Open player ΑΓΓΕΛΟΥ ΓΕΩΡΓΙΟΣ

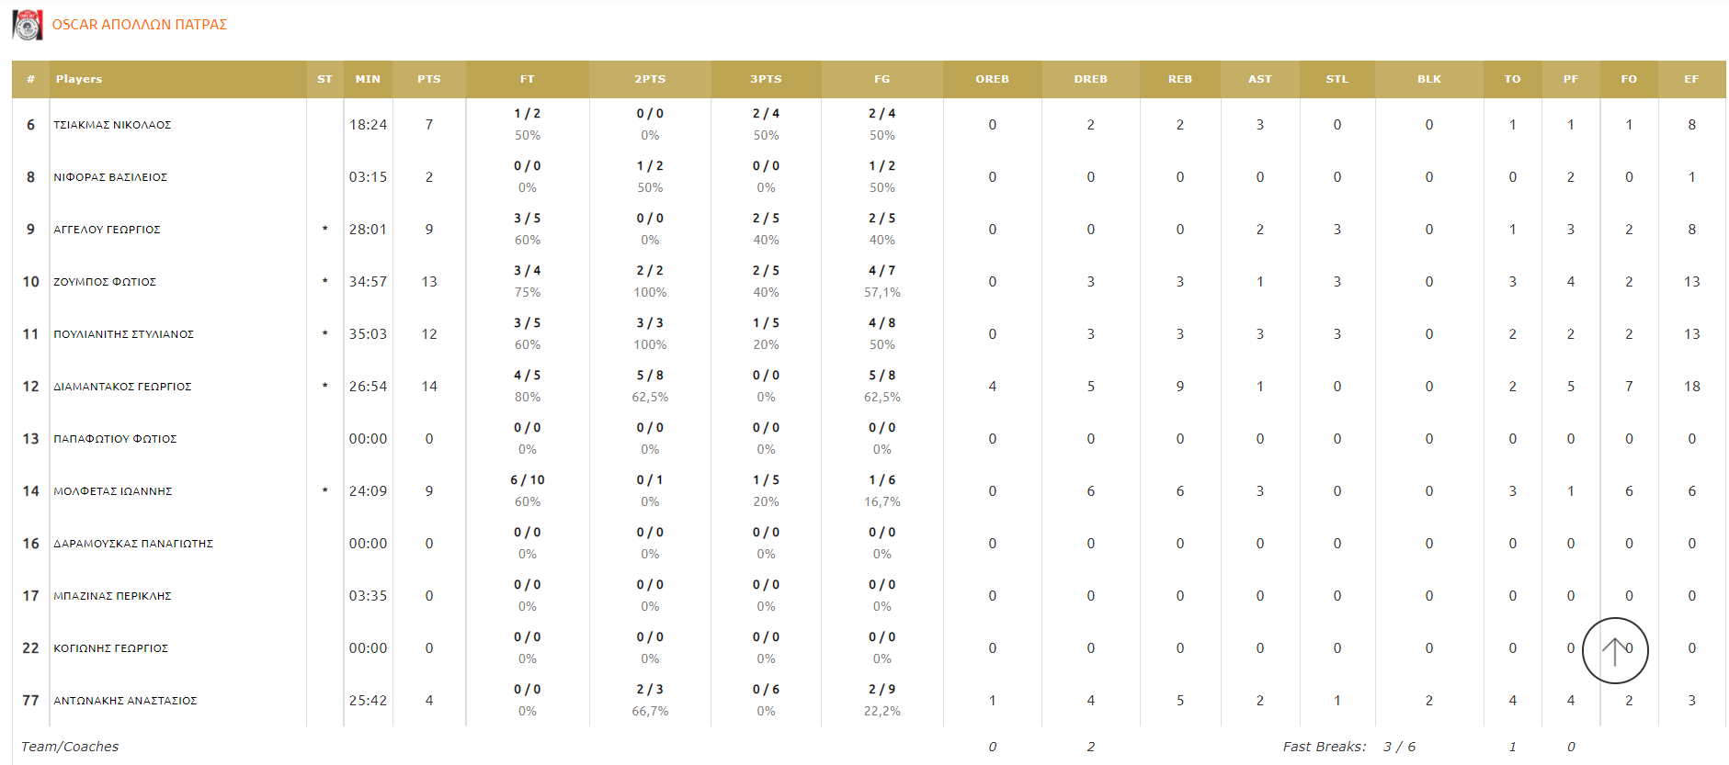pos(107,230)
